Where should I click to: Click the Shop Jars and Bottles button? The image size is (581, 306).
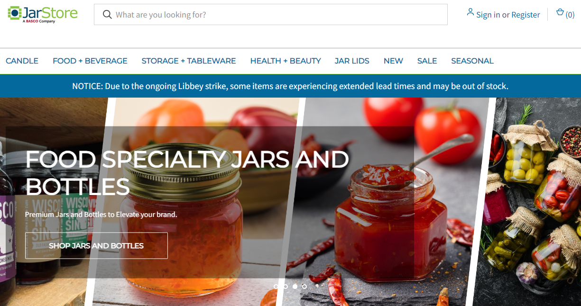[96, 245]
